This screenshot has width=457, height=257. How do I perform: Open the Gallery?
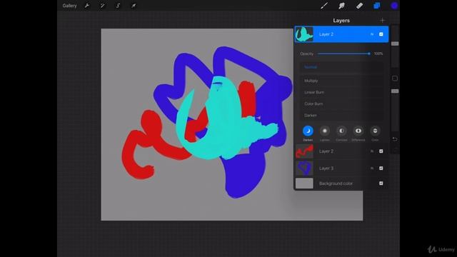coord(69,6)
